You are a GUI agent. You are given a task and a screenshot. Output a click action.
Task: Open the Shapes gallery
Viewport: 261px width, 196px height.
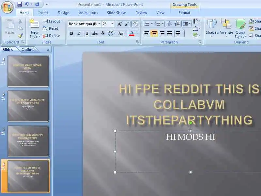(212, 28)
